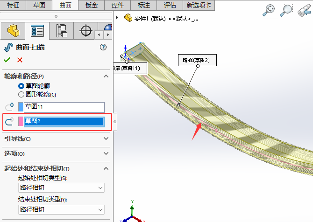Collapse the 轮廓和路径 section

[x=106, y=76]
